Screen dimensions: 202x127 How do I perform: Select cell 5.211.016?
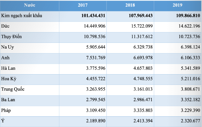191,79
